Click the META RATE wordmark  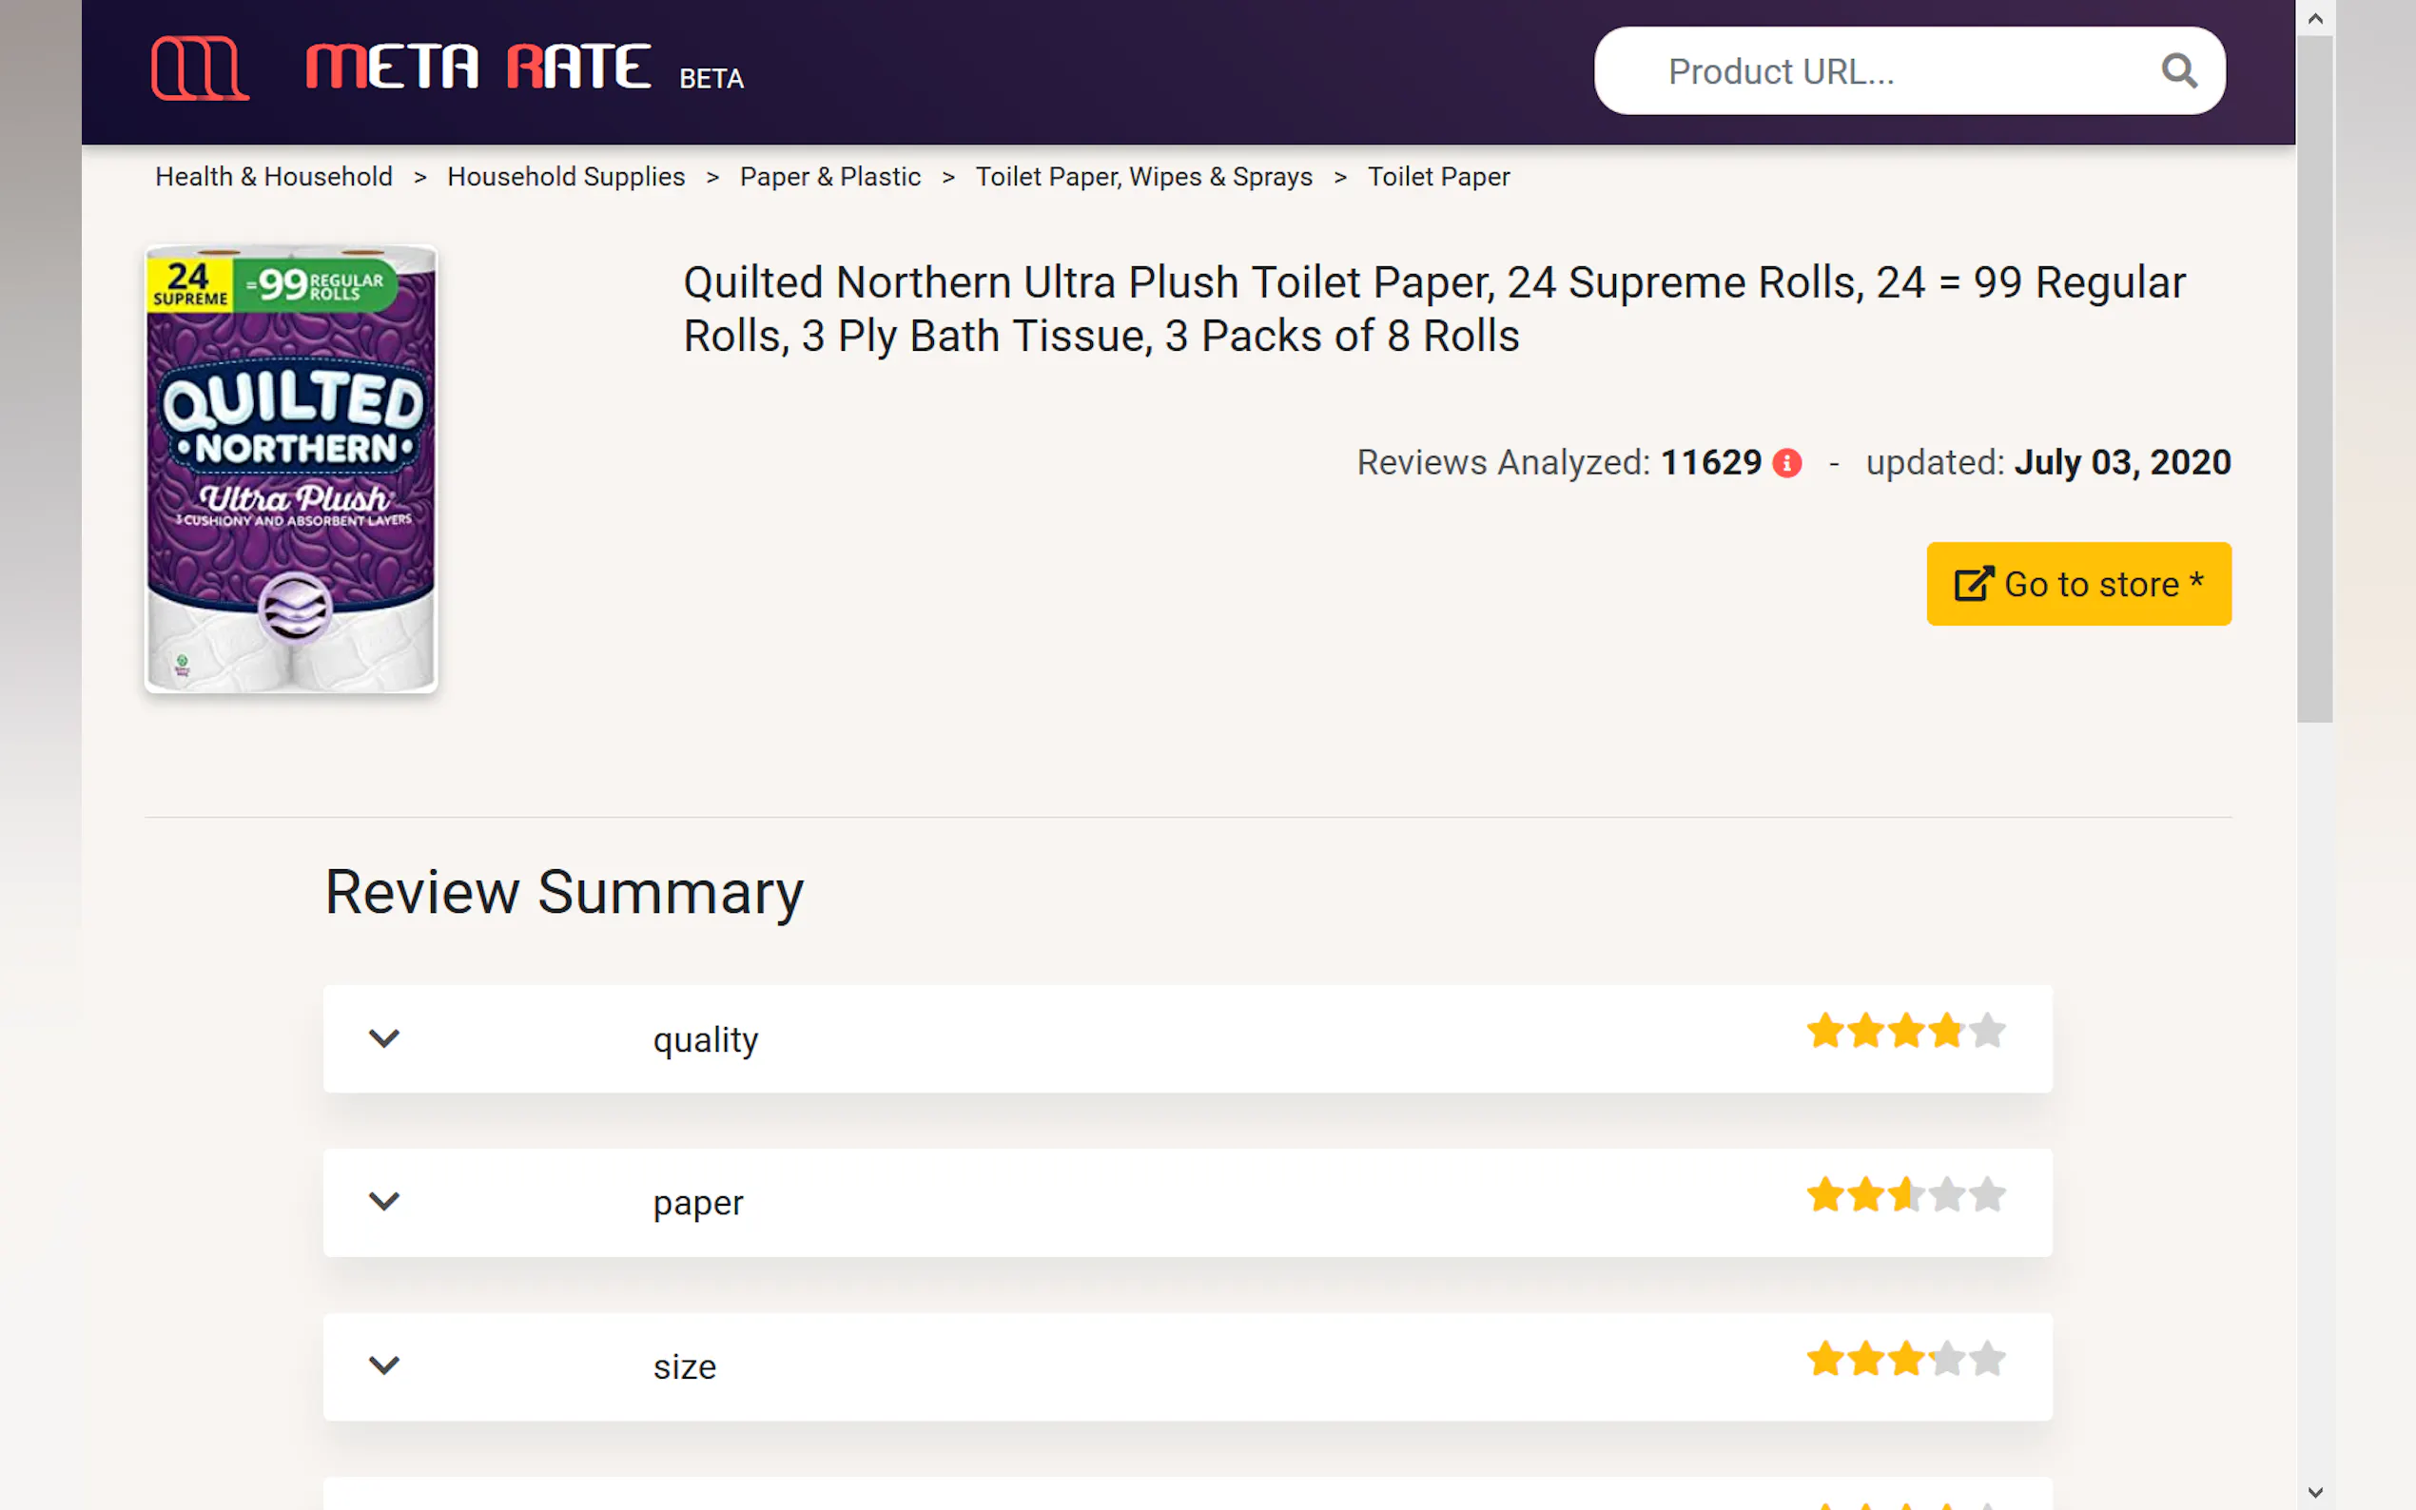(x=478, y=68)
